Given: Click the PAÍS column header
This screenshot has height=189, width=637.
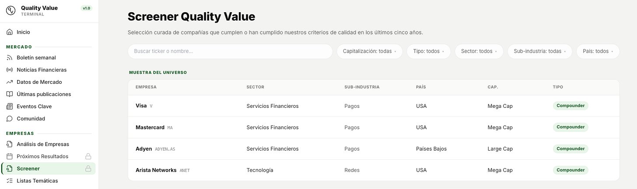Looking at the screenshot, I should [x=421, y=87].
